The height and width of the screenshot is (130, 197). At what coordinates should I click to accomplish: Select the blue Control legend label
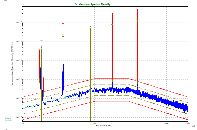[8, 118]
